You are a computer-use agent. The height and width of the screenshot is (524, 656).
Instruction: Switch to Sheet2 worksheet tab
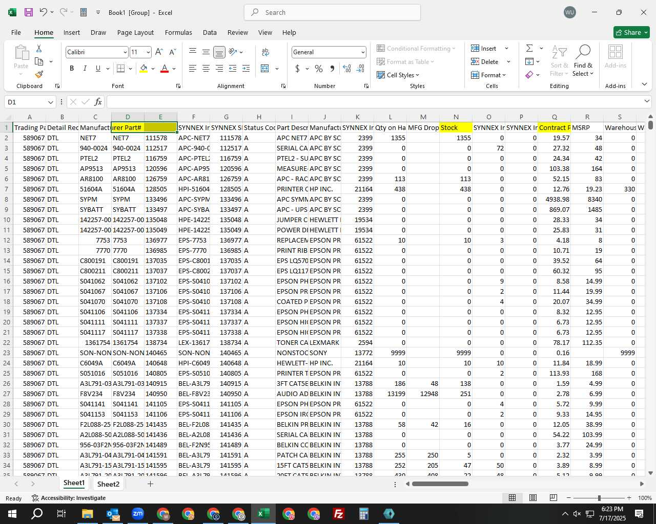108,484
